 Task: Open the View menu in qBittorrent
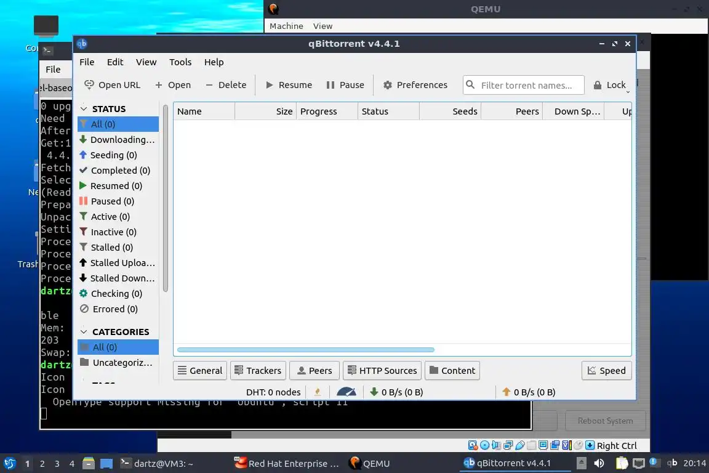pos(146,62)
